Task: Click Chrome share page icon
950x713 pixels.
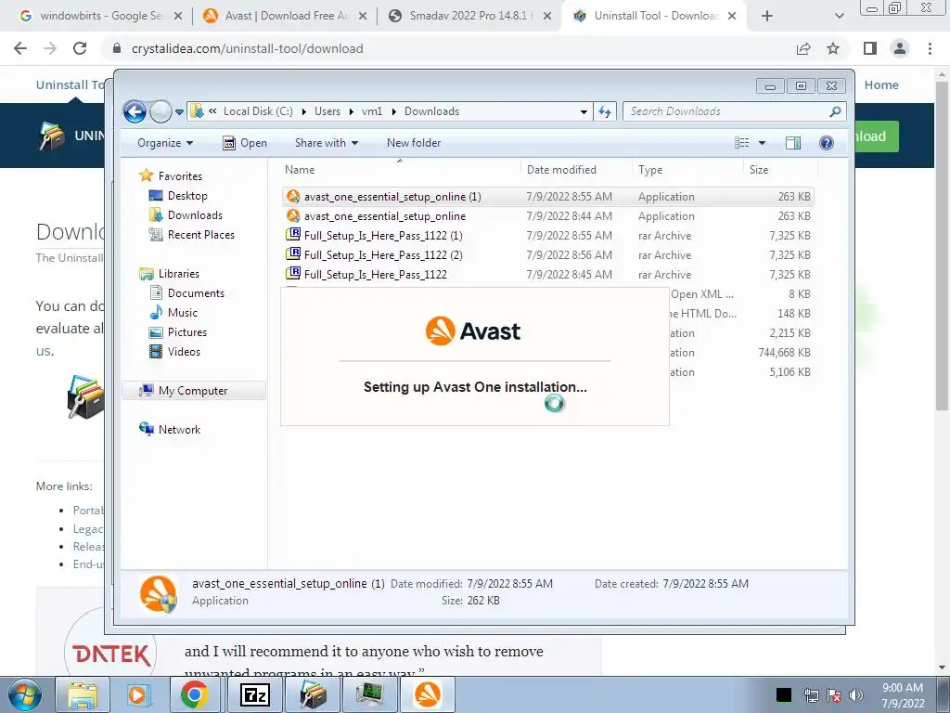Action: [x=803, y=48]
